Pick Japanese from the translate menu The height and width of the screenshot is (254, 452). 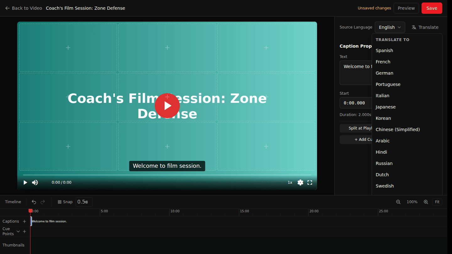click(407, 107)
